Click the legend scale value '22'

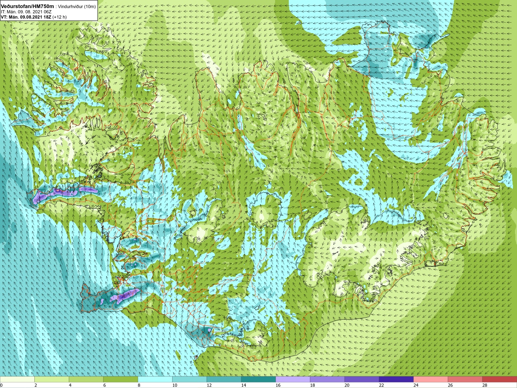pos(381,385)
